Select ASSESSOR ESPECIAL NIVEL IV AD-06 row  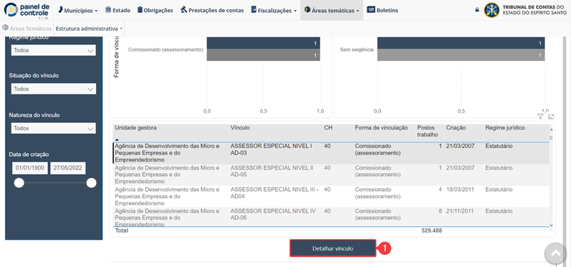[331, 217]
